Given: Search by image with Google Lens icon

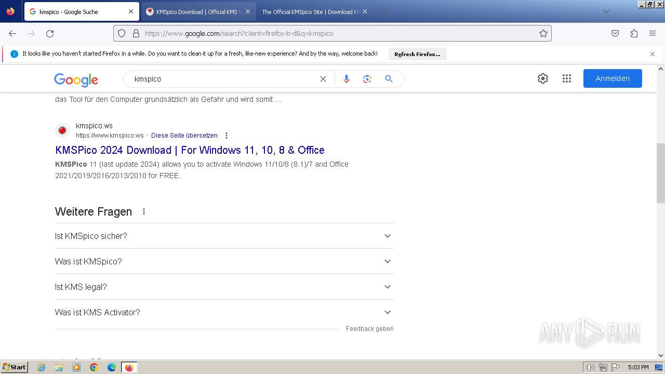Looking at the screenshot, I should (x=367, y=79).
